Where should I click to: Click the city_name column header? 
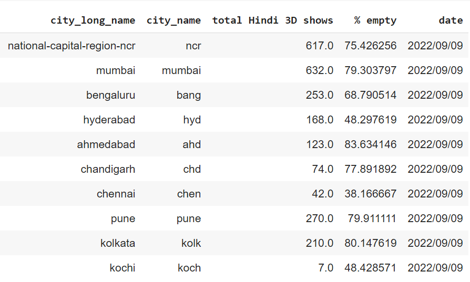[174, 20]
